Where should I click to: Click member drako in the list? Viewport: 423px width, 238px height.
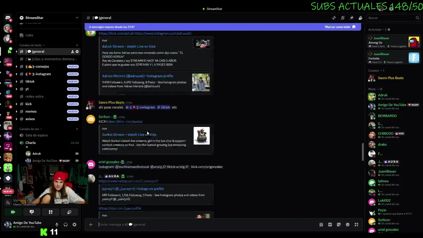coord(394,144)
